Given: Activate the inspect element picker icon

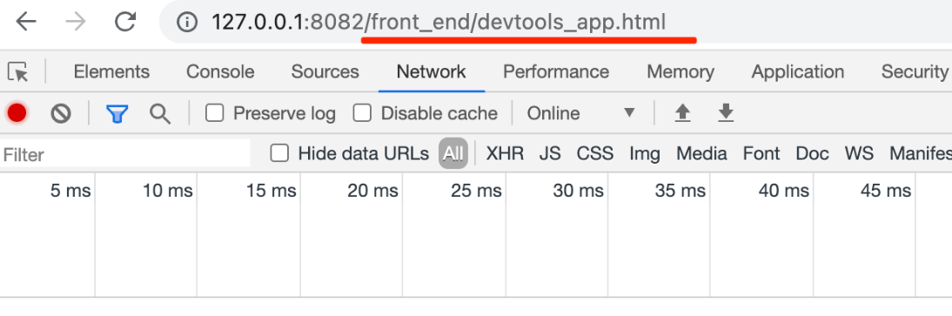Looking at the screenshot, I should 18,71.
